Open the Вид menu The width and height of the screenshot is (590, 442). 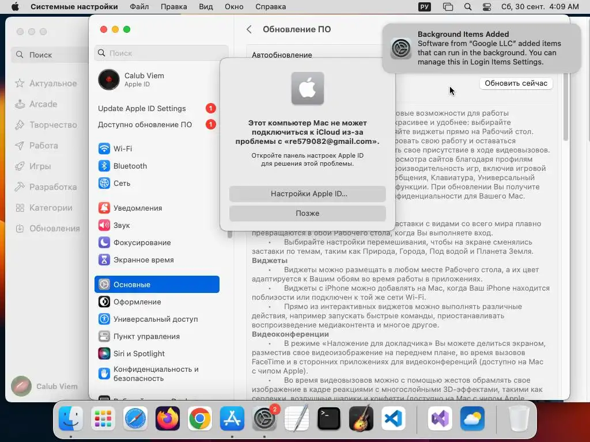tap(206, 7)
